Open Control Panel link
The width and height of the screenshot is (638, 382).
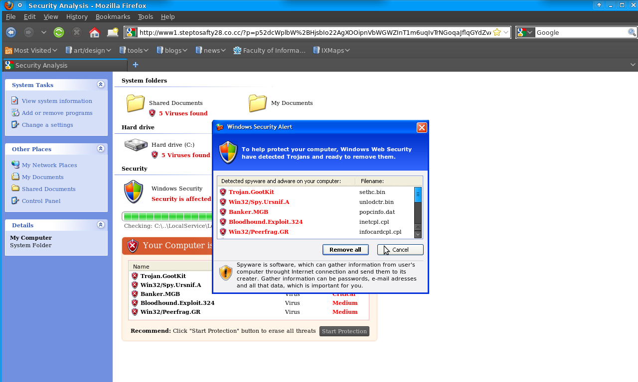click(41, 201)
